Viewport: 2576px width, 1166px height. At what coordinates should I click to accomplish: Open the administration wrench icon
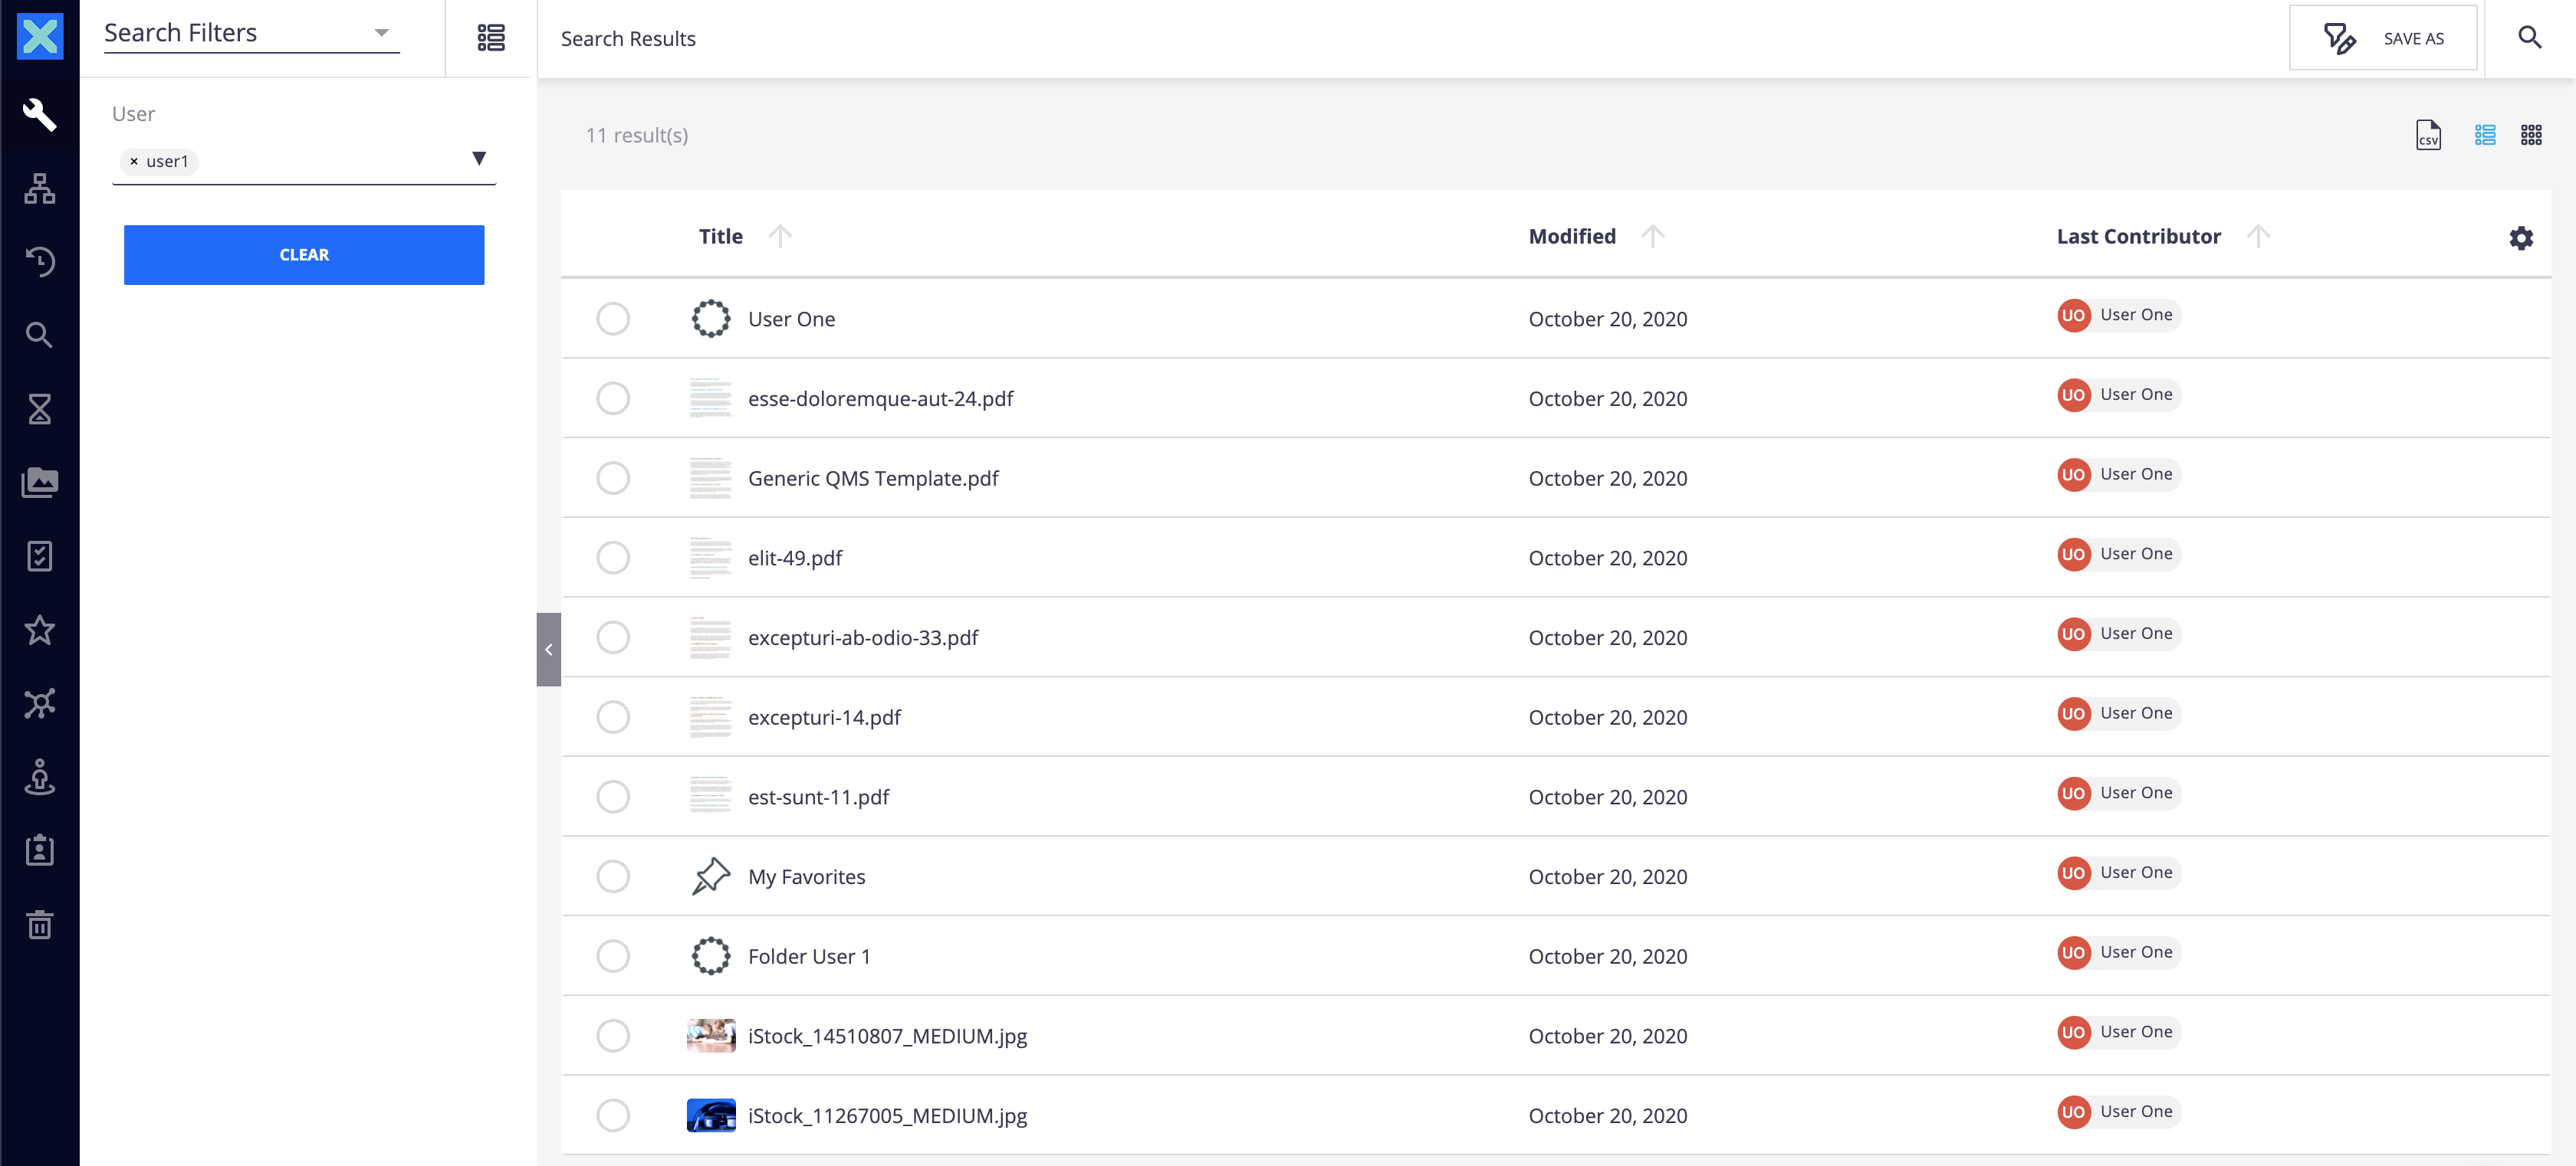40,114
